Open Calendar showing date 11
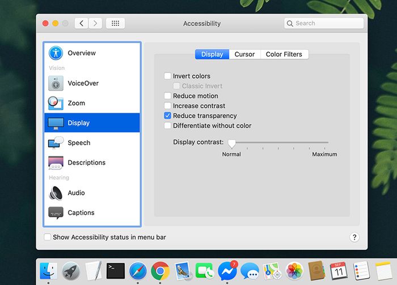 pos(339,271)
